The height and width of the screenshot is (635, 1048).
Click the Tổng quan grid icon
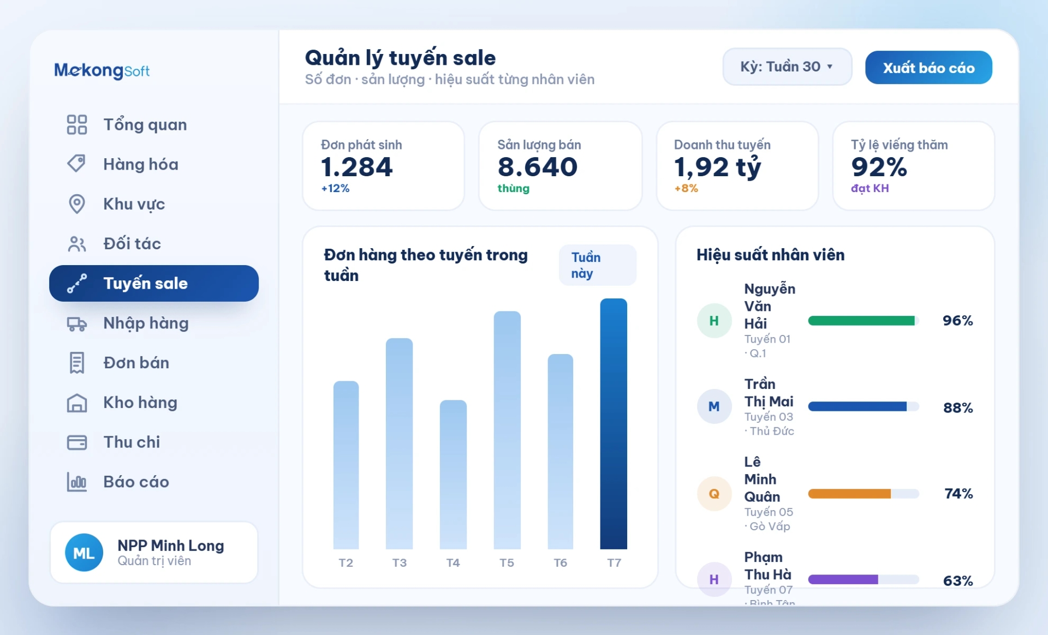(76, 124)
